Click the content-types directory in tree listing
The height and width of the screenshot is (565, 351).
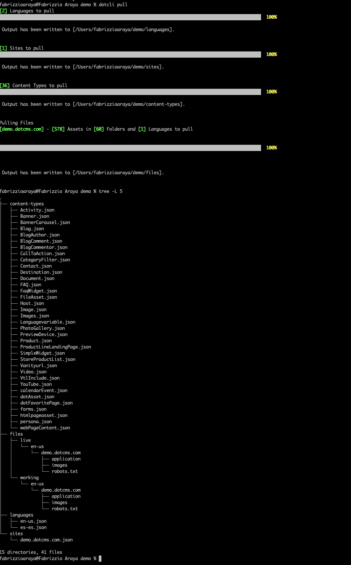click(27, 204)
